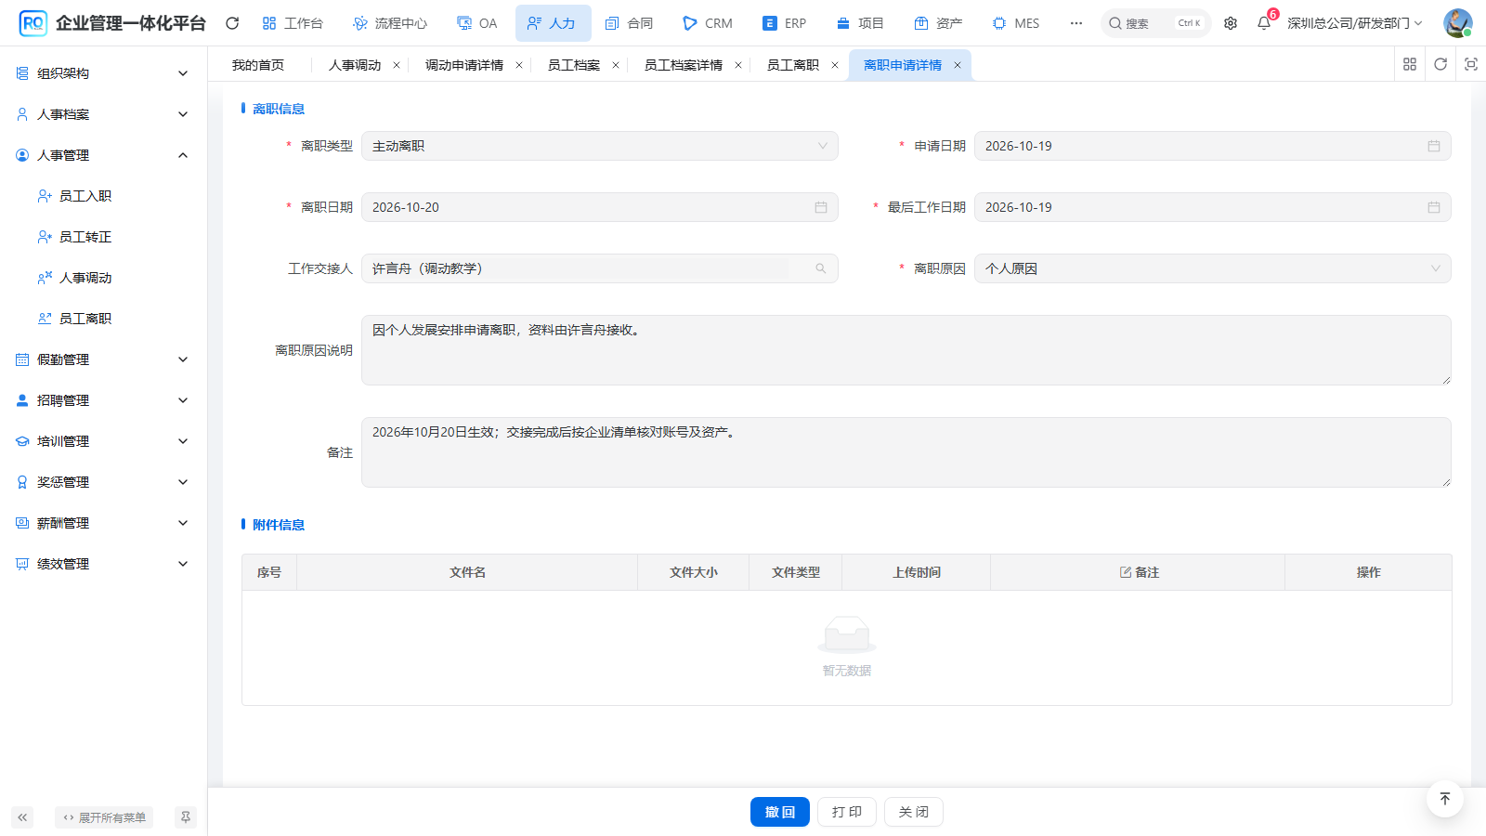Reload current tab with refresh icon
This screenshot has width=1486, height=836.
point(1440,64)
